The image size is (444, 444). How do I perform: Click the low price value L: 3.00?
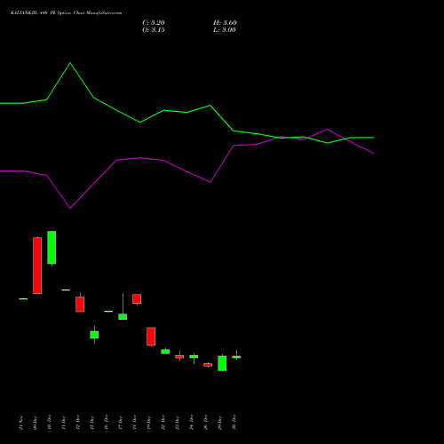(225, 30)
